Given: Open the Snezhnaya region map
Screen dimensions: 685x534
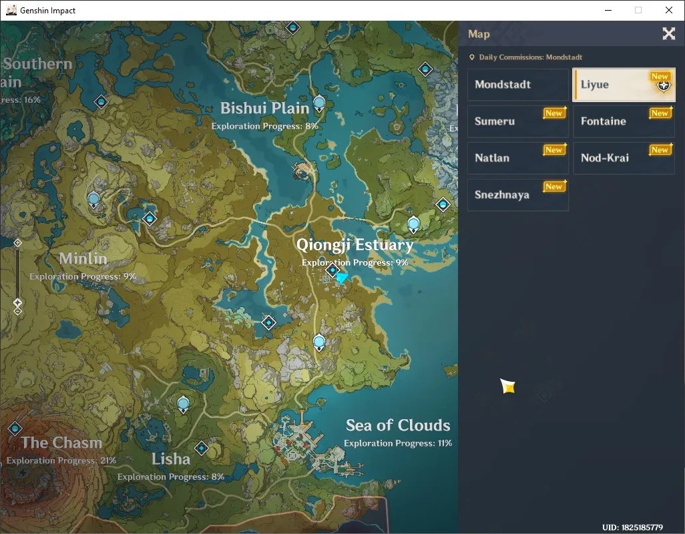Looking at the screenshot, I should tap(518, 195).
